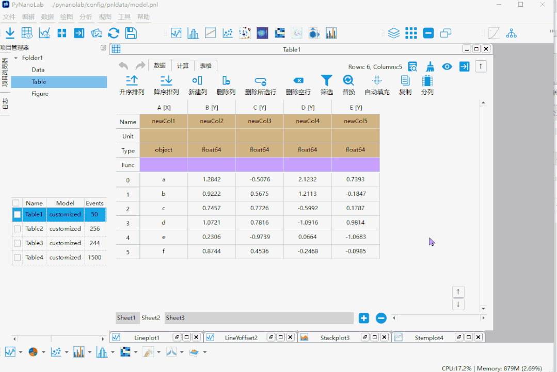Check the Table4 row checkbox
Image resolution: width=557 pixels, height=372 pixels.
click(x=17, y=258)
